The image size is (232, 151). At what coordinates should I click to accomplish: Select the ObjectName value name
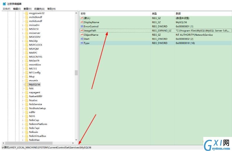pyautogui.click(x=91, y=35)
